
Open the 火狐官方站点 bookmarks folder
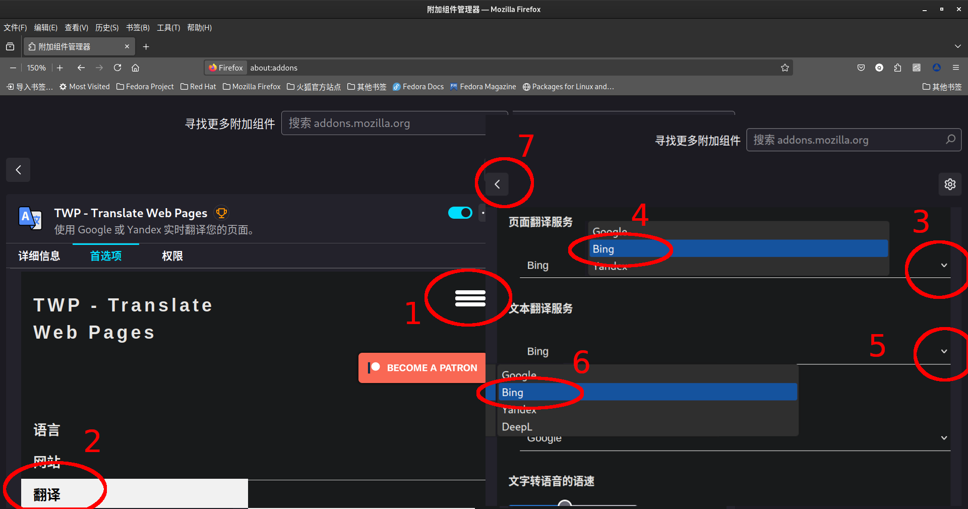click(x=314, y=87)
